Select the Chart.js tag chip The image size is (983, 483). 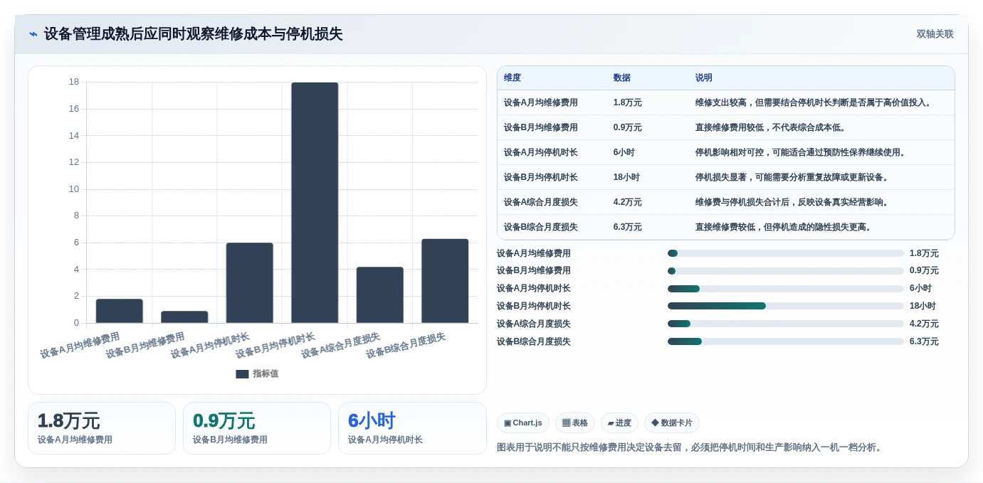coord(523,423)
